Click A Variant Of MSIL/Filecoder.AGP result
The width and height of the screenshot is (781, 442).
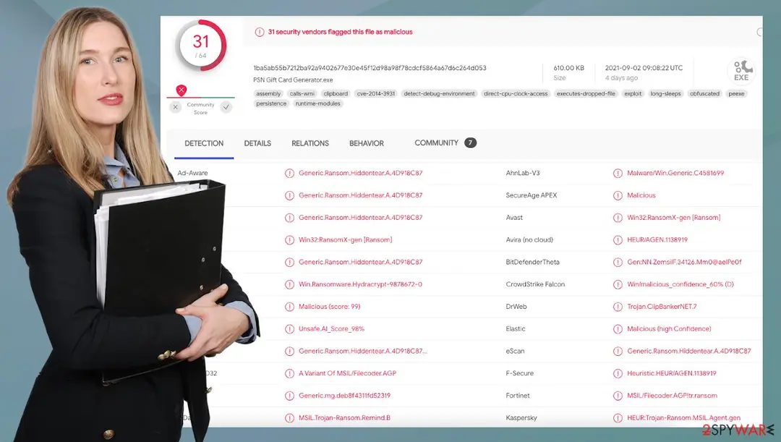[x=348, y=373]
